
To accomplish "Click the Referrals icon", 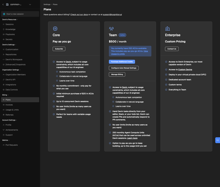I will 4,115.
